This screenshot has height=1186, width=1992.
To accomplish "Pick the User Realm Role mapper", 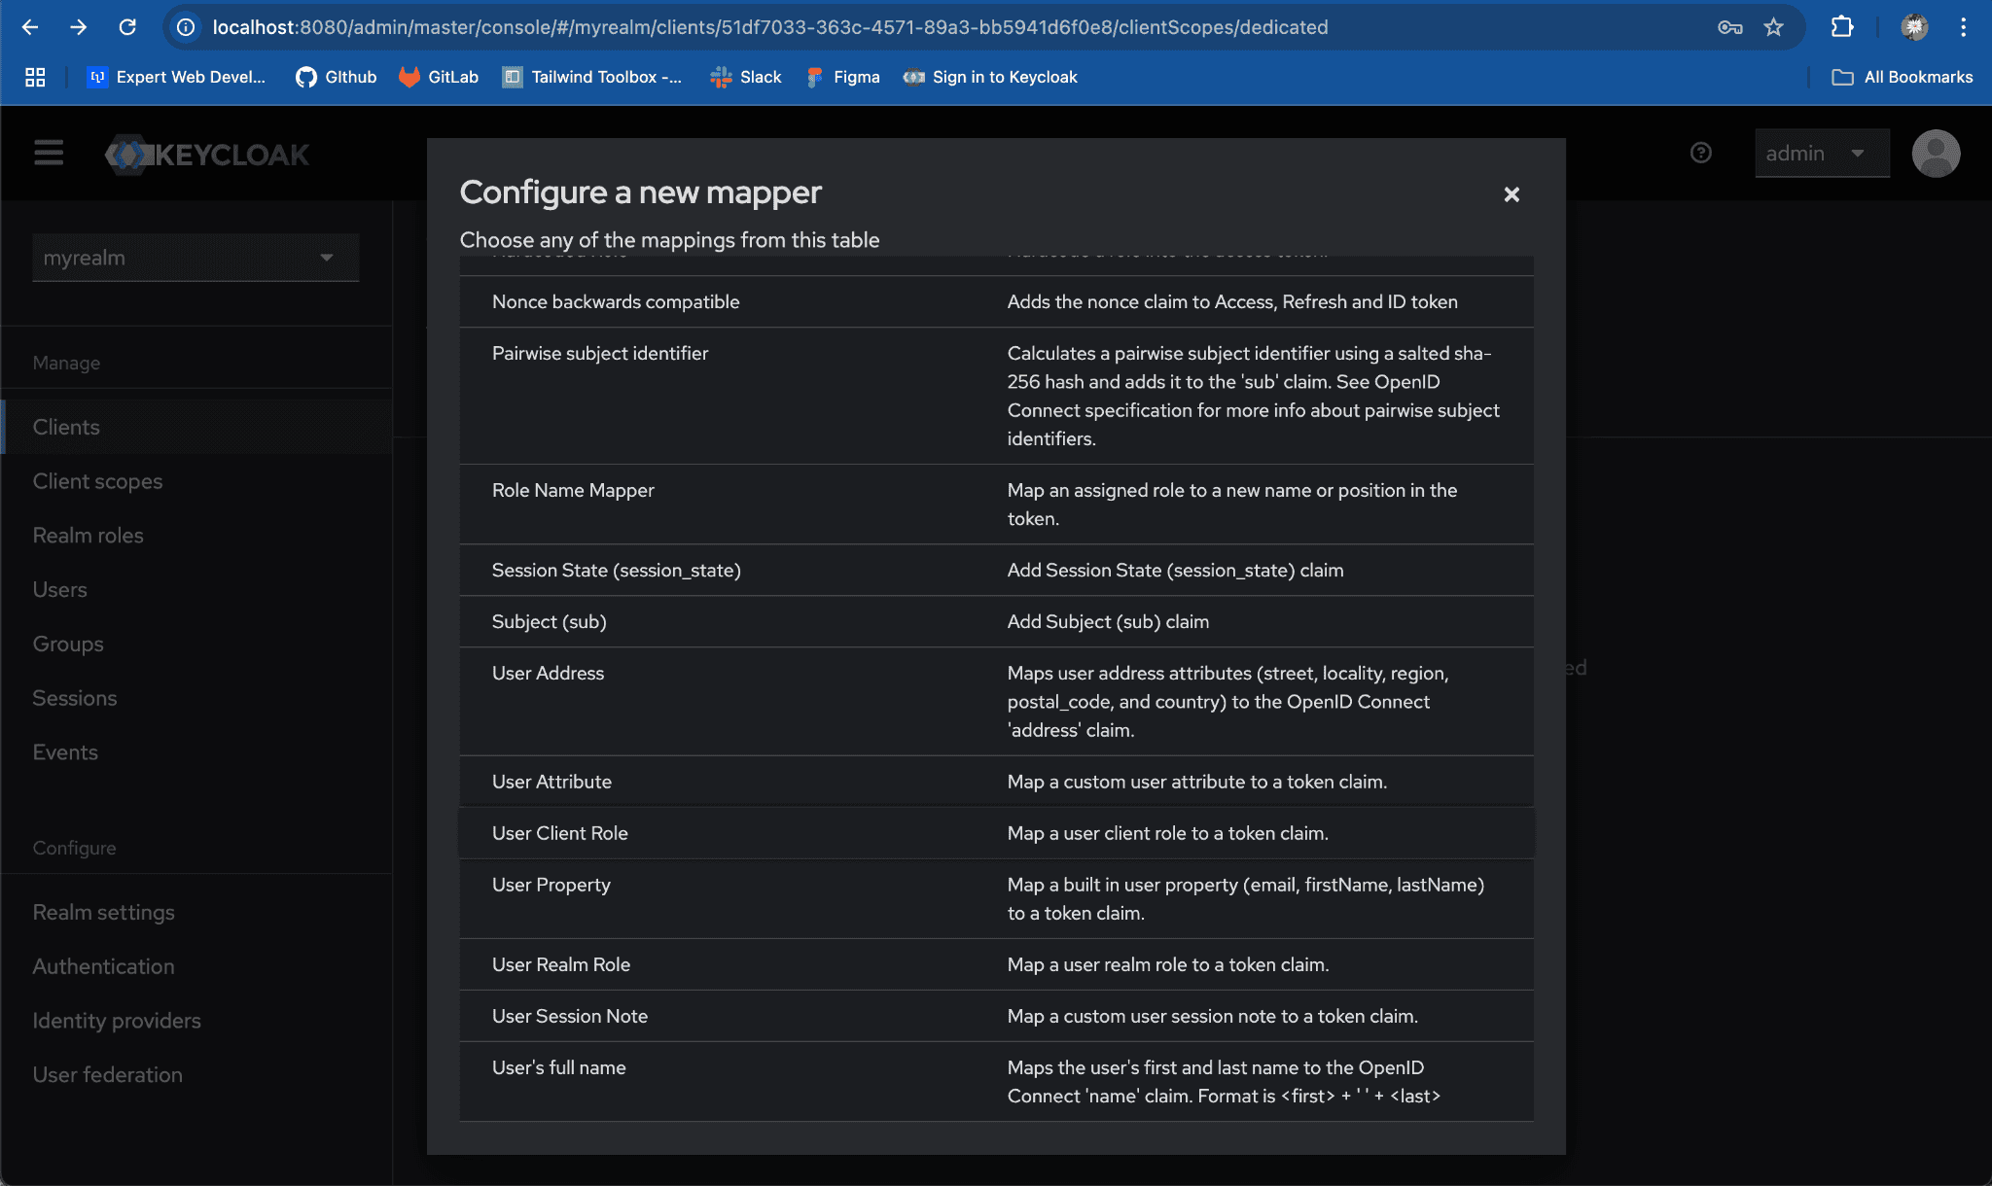I will 560,964.
